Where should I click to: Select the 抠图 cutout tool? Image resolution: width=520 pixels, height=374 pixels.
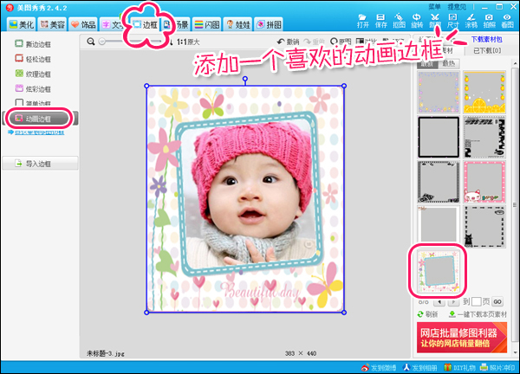399,21
